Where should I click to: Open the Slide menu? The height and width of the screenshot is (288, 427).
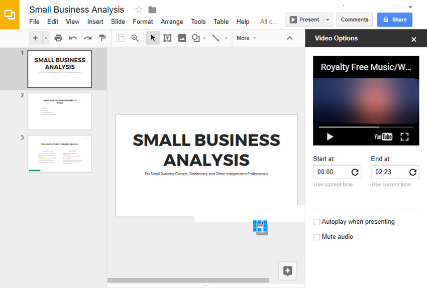(118, 22)
